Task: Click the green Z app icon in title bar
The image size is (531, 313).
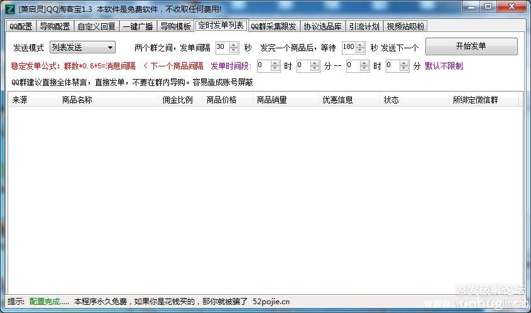Action: (10, 9)
